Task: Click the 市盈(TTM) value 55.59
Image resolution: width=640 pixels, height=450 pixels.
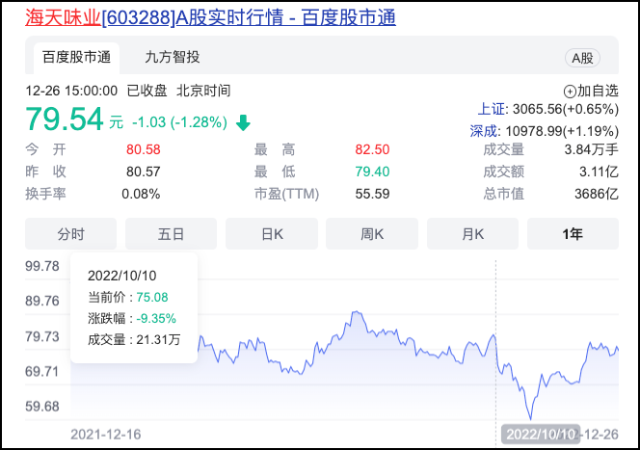Action: [372, 194]
